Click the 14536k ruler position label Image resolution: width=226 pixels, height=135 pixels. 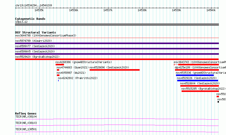click(x=74, y=10)
